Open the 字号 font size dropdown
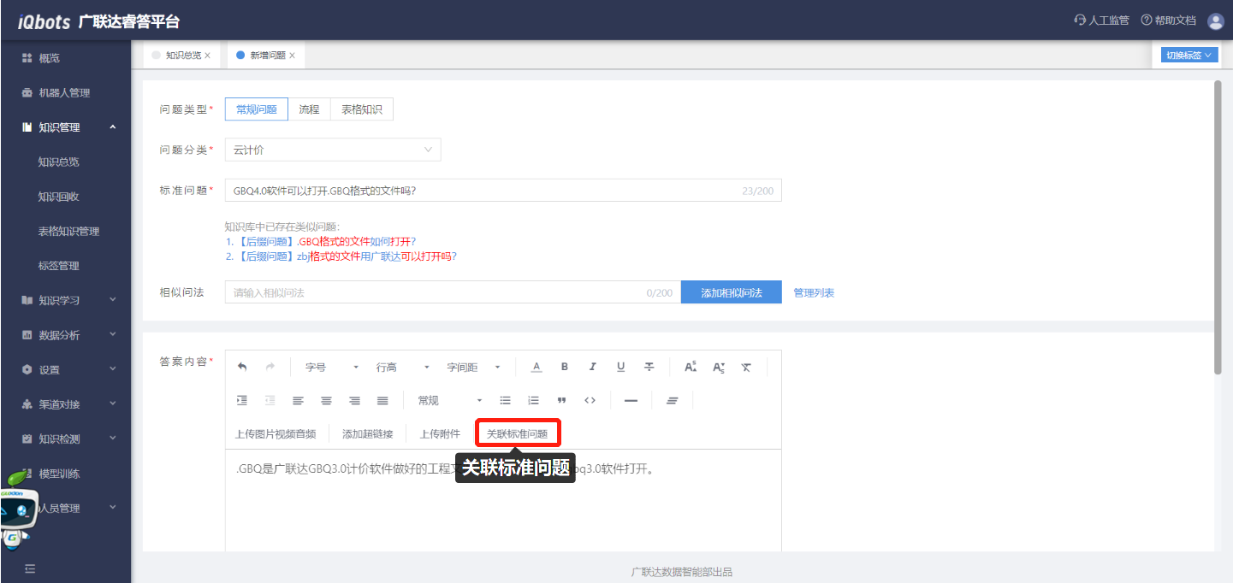Viewport: 1233px width, 583px height. [331, 367]
